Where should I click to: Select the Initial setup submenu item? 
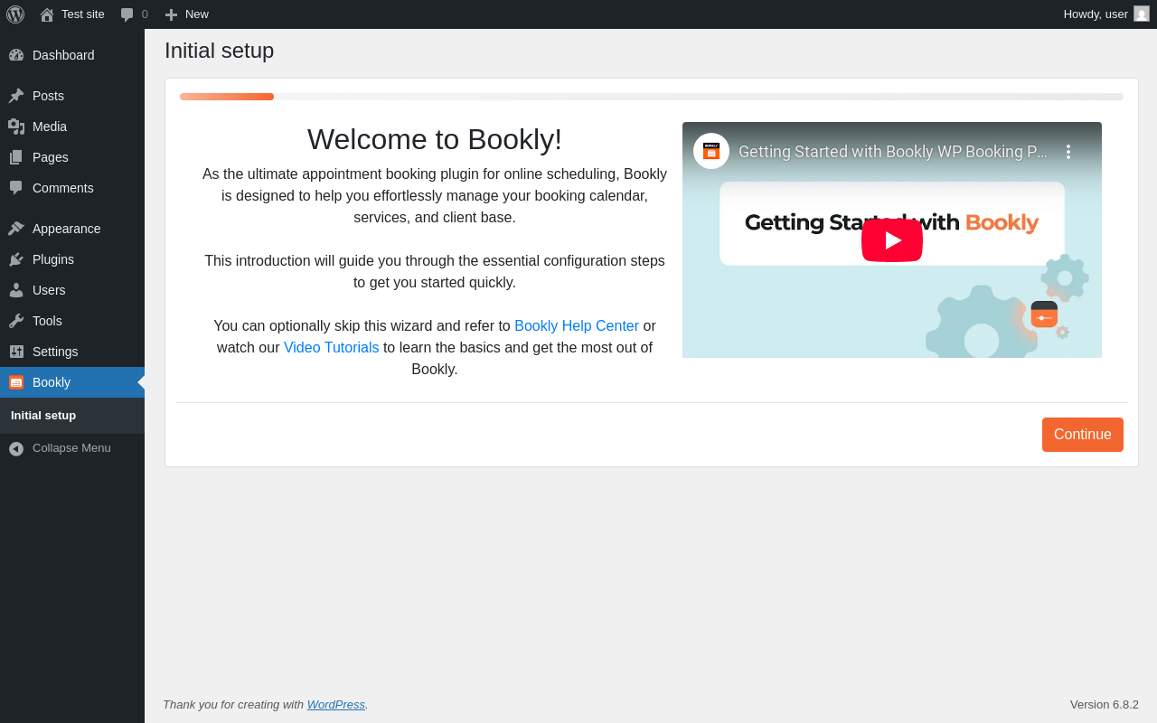(43, 416)
